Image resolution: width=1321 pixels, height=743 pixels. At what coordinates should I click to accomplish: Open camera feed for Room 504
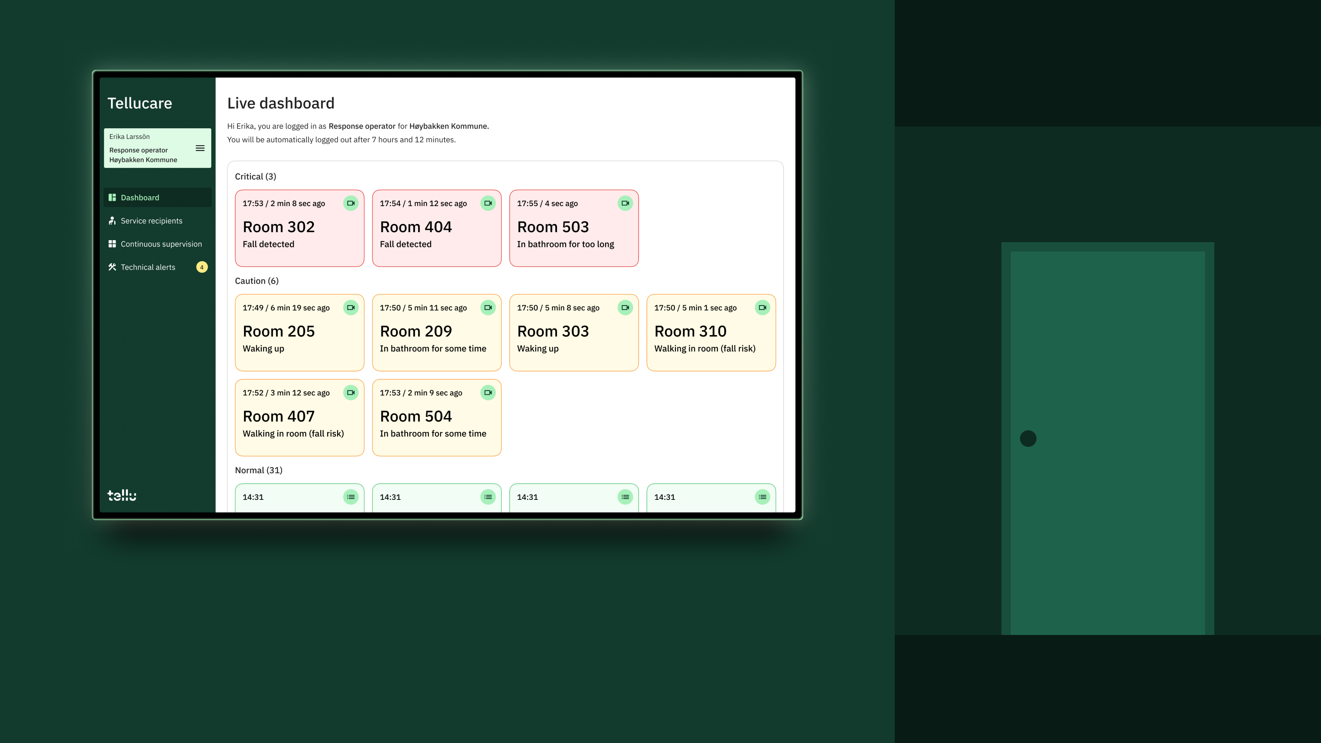click(x=488, y=393)
